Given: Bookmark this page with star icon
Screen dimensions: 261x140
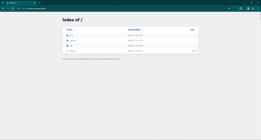Looking at the screenshot, I should [x=229, y=8].
